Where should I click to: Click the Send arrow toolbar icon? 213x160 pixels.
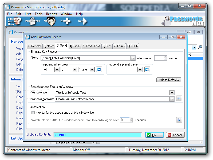pos(82,21)
